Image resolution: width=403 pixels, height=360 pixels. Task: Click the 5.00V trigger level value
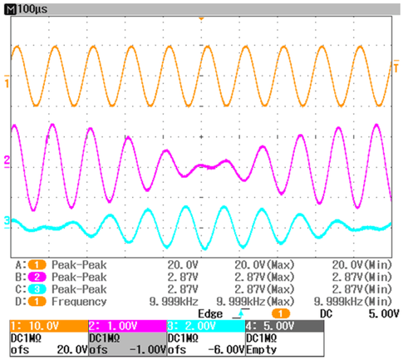(x=384, y=313)
